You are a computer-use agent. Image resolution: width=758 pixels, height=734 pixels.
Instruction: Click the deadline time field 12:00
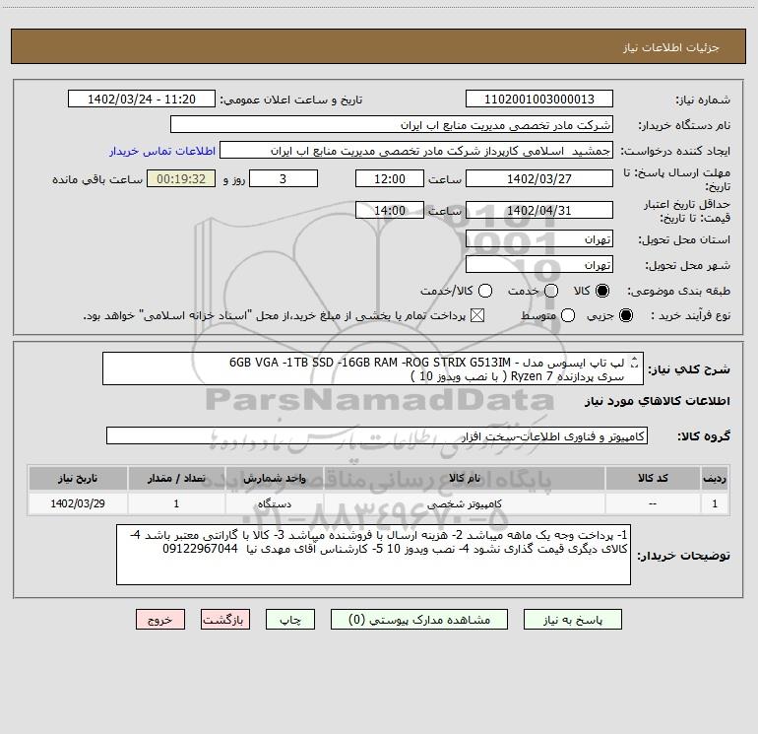click(x=390, y=178)
